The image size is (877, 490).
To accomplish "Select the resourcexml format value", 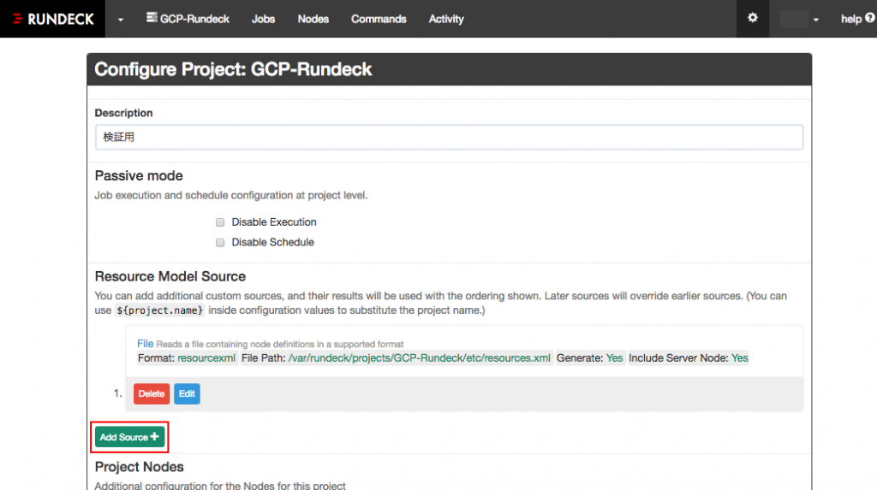I will click(x=206, y=358).
